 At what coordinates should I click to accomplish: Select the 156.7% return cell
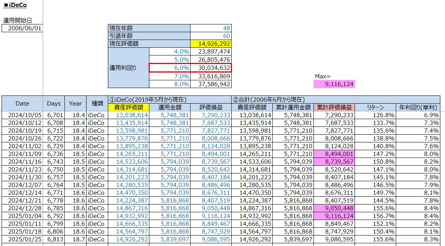375,216
